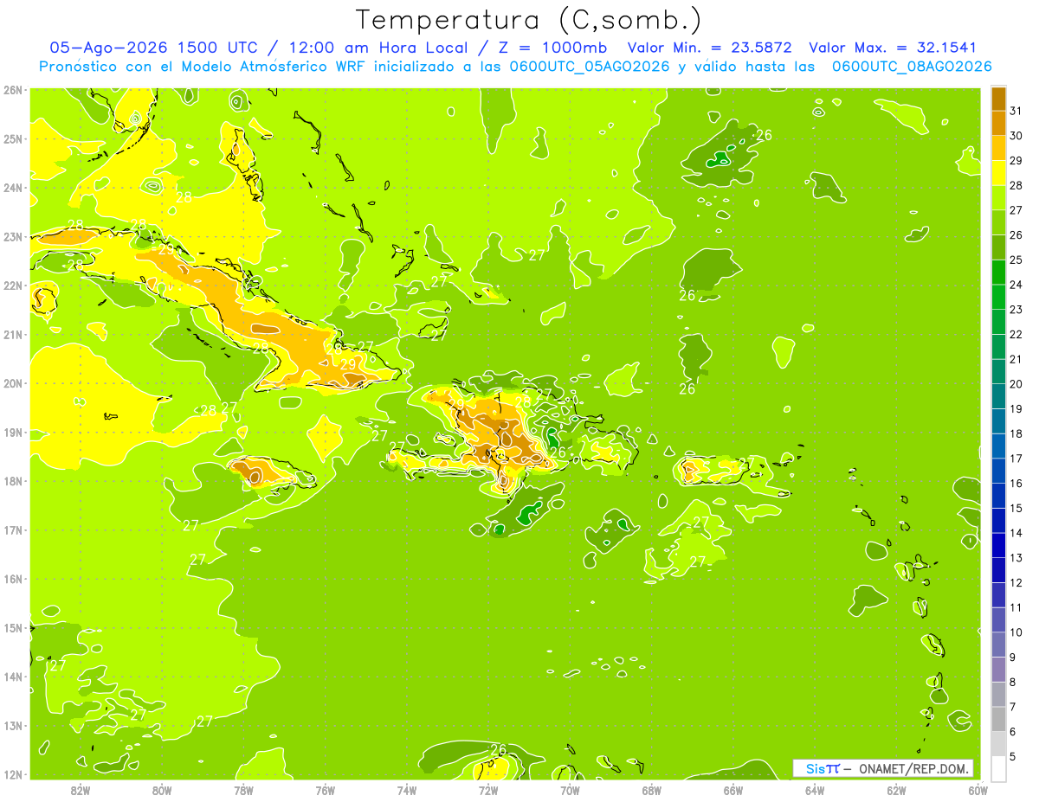Screen dimensions: 1039x802
Task: Click the legend value 28
Action: tap(1016, 185)
